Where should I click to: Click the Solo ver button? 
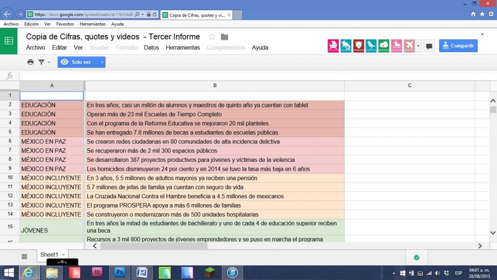(78, 62)
